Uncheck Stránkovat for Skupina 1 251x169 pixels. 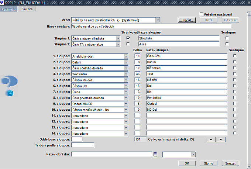[x=128, y=38]
